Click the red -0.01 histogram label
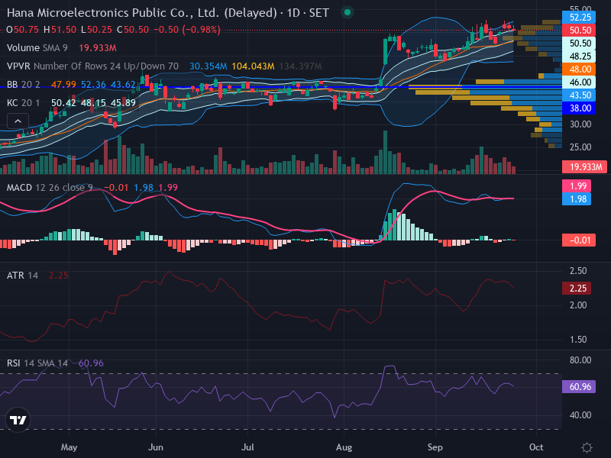The width and height of the screenshot is (611, 458). point(579,240)
